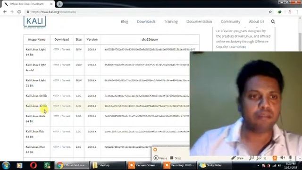Toggle the speaker audio icon in recorder toolbar

pos(283,158)
